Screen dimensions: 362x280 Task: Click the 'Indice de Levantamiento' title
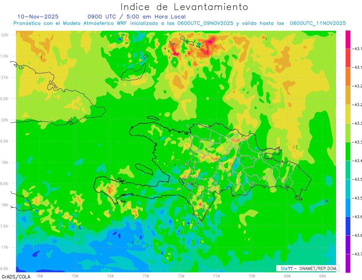(x=184, y=7)
